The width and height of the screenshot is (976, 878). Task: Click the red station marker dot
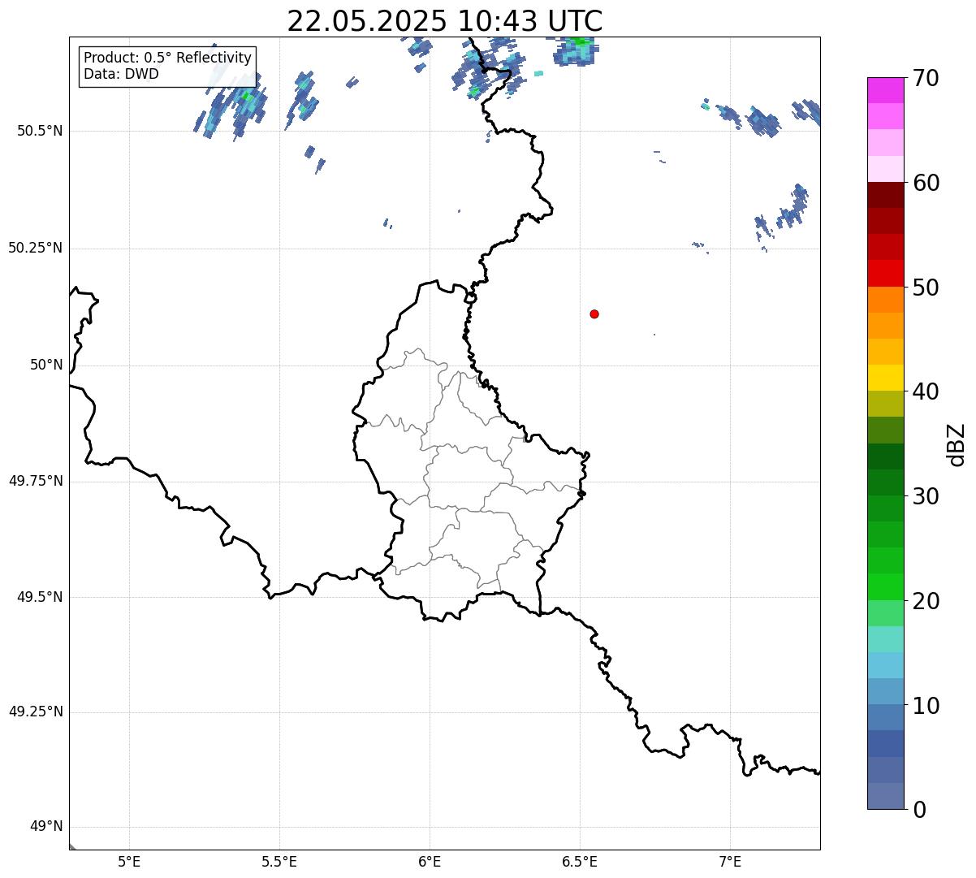pos(594,314)
